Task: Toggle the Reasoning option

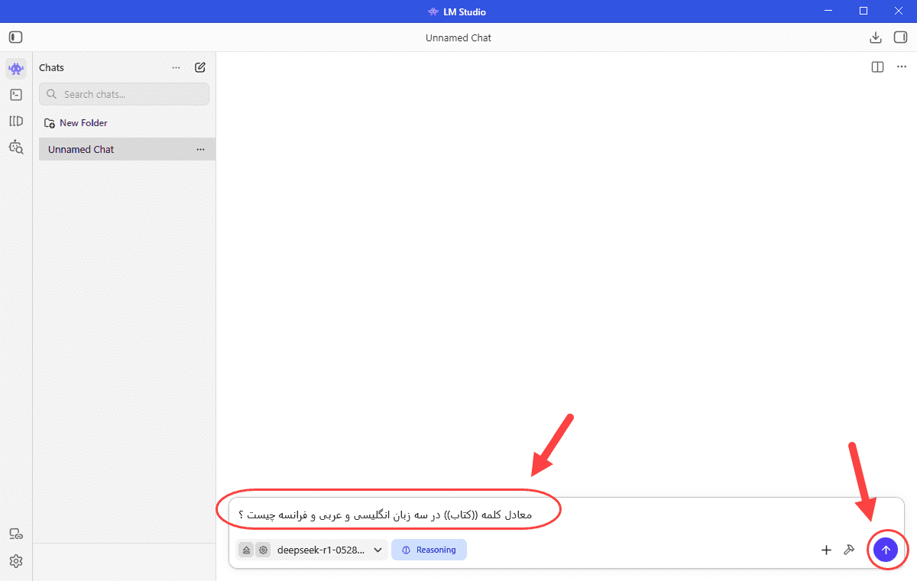Action: [x=429, y=550]
